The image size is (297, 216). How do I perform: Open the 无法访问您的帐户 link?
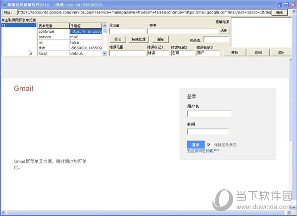click(x=203, y=151)
